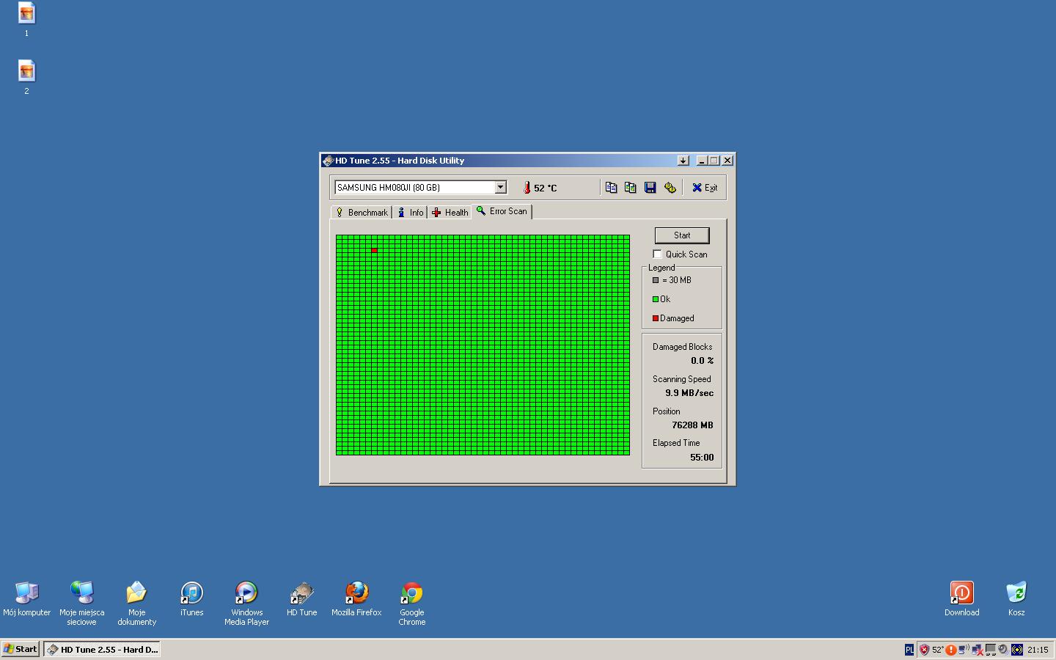Select the iTunes desktop icon
The image size is (1056, 660).
click(x=191, y=599)
